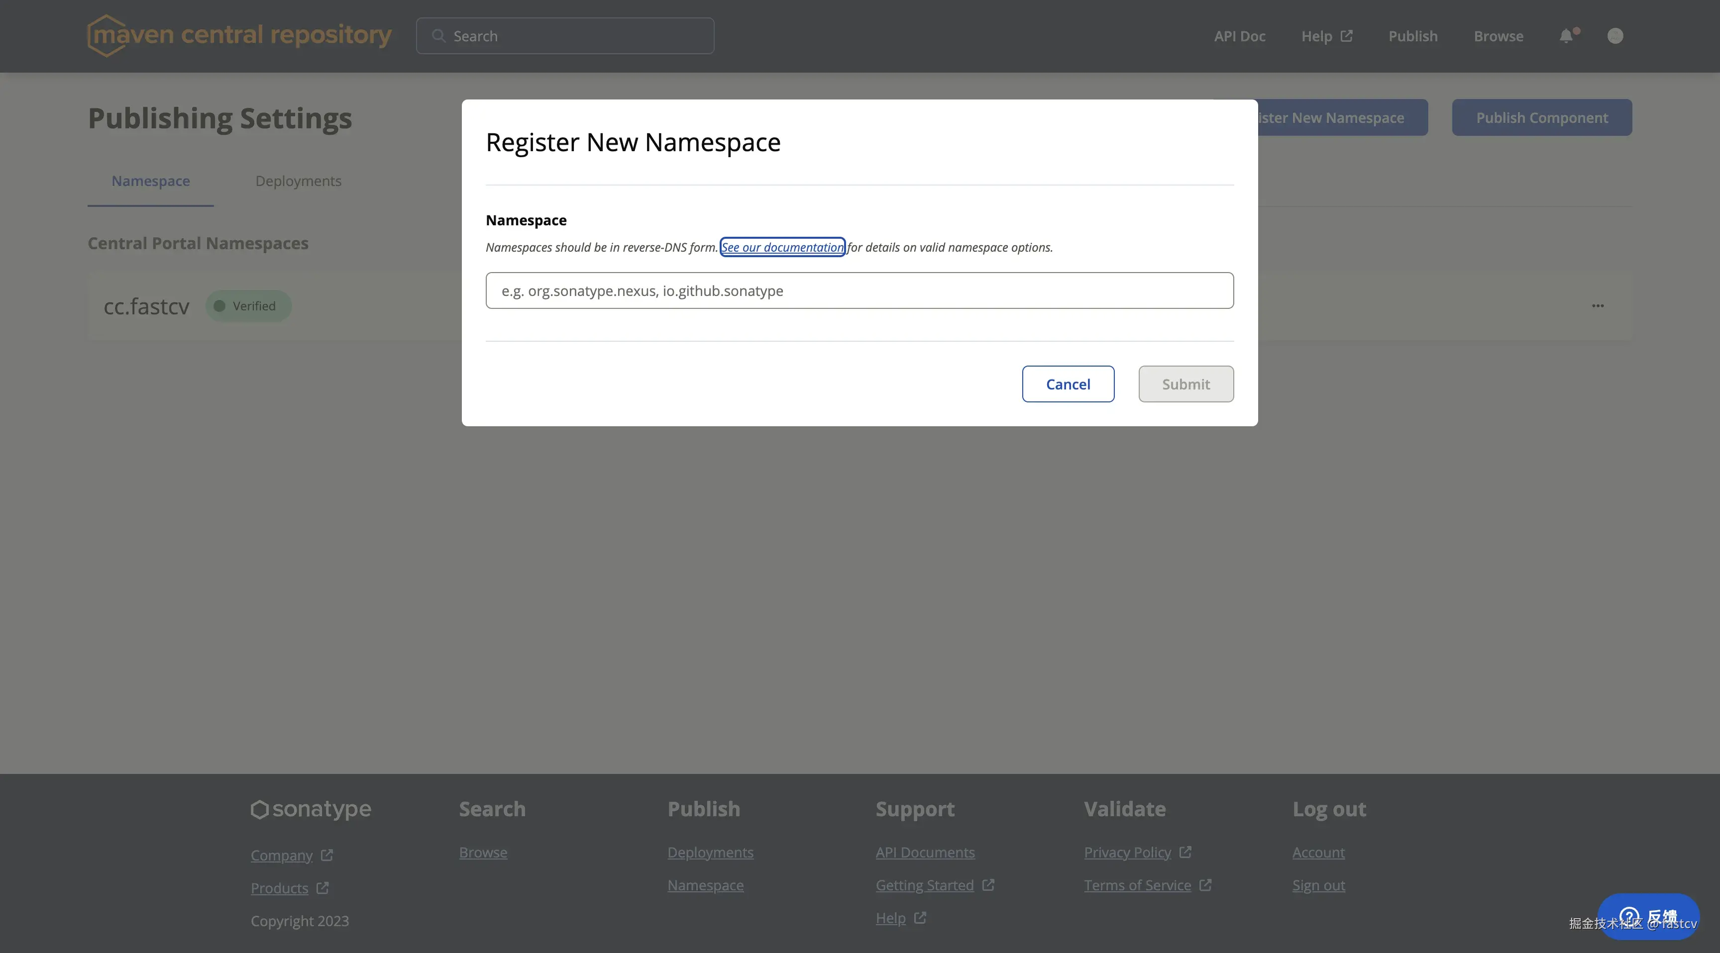Image resolution: width=1720 pixels, height=953 pixels.
Task: Open the cc.fastcv three-dot options menu
Action: [x=1598, y=306]
